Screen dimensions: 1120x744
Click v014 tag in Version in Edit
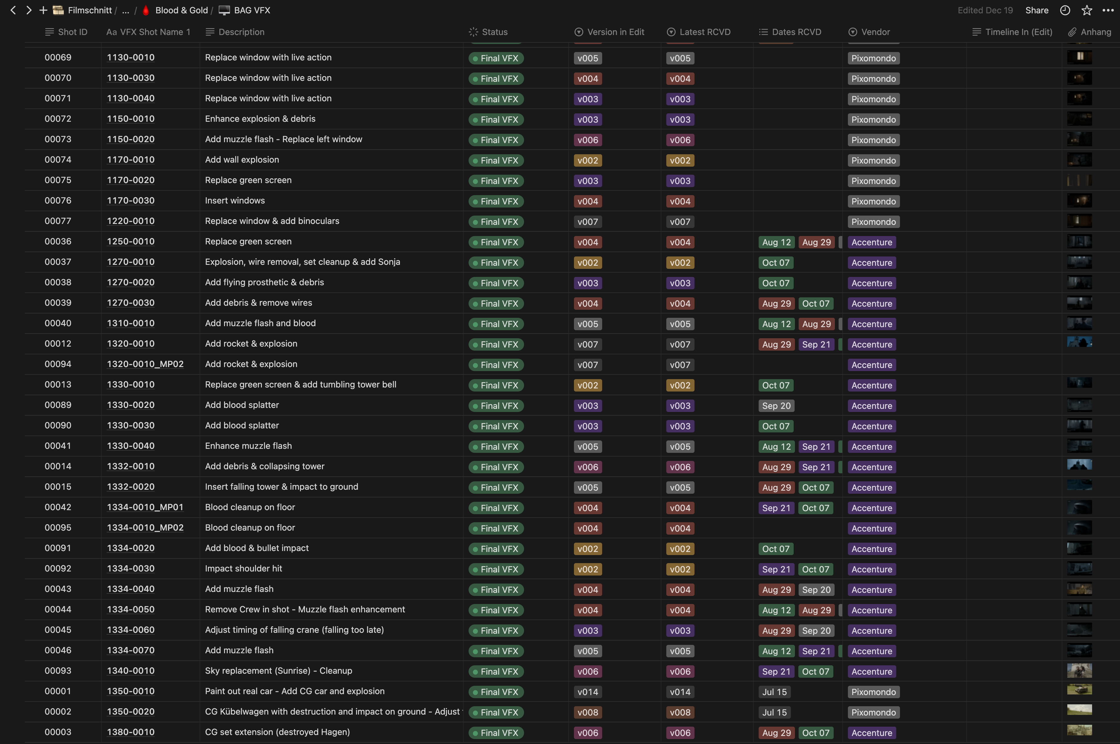587,692
